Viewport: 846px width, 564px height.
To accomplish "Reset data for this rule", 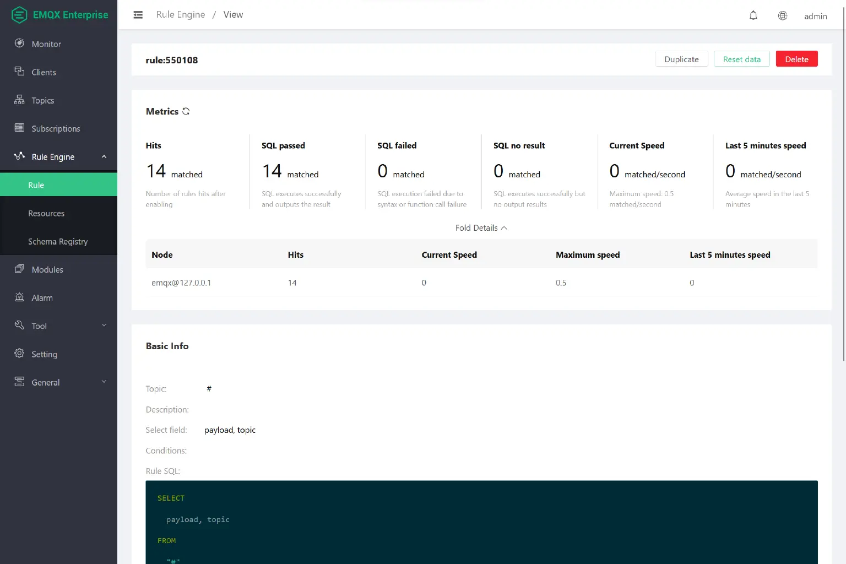I will tap(741, 59).
